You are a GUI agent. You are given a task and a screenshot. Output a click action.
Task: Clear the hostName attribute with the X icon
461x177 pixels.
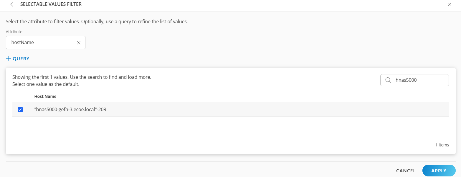(78, 42)
